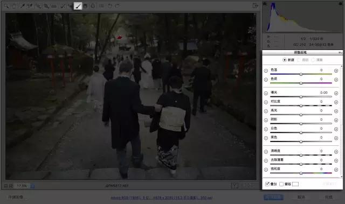
Task: Click the plus button for 清晰度
Action: 336,151
